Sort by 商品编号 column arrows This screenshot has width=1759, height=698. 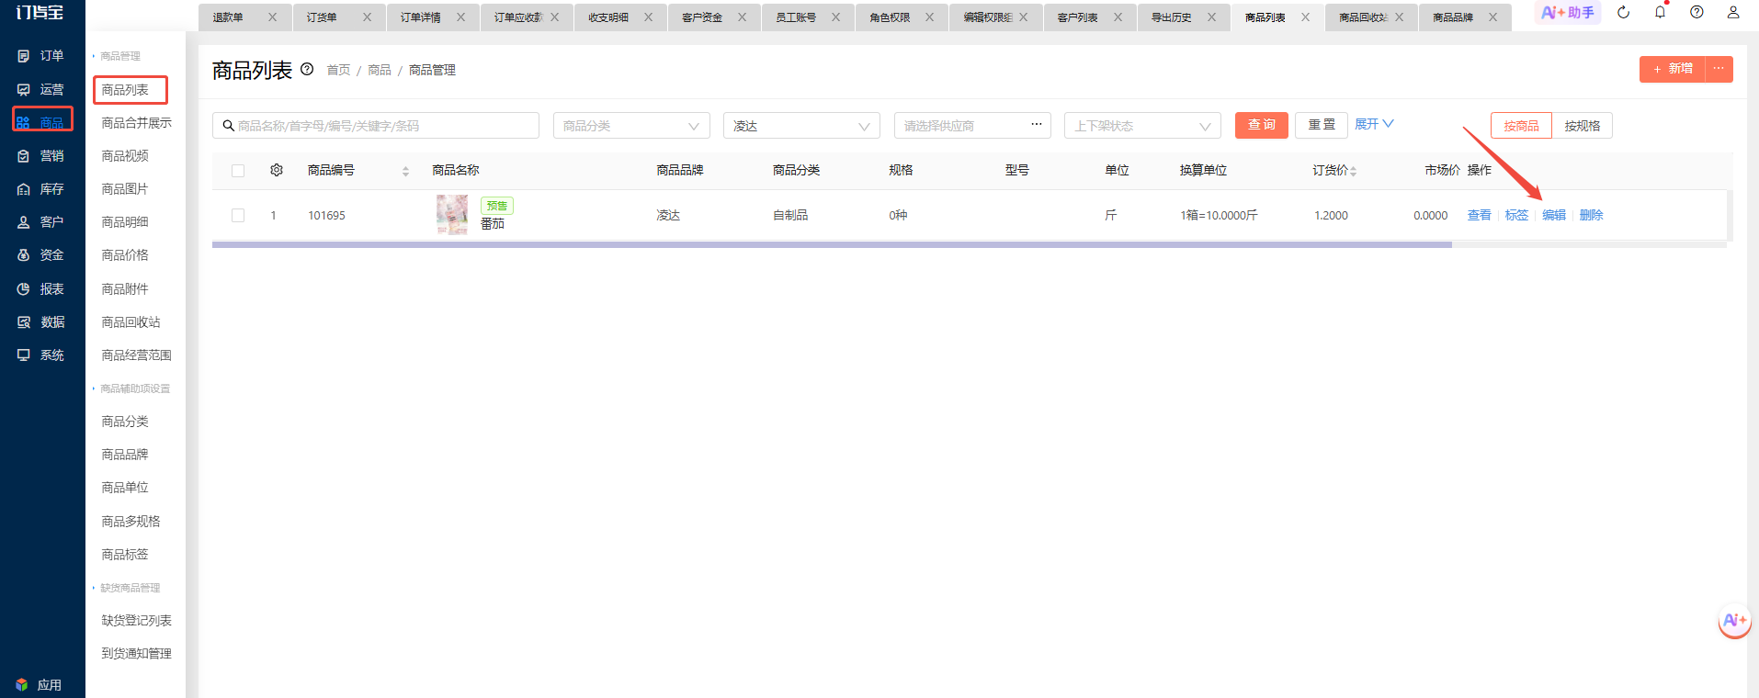(x=405, y=171)
